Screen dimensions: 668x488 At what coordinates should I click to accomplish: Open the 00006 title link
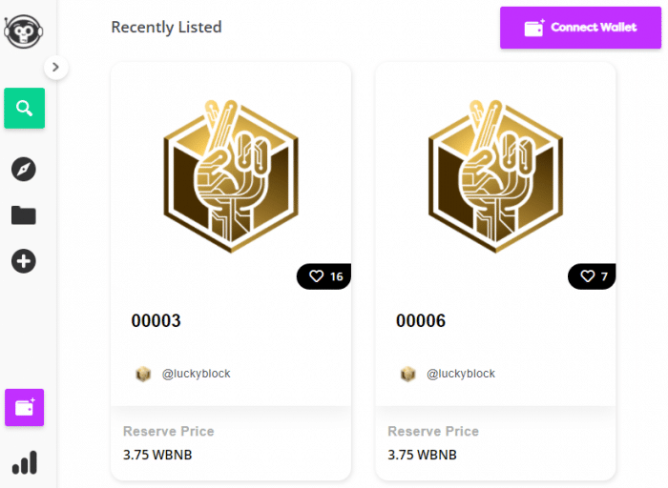(421, 321)
